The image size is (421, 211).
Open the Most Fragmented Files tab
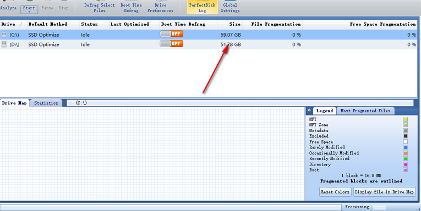(365, 111)
